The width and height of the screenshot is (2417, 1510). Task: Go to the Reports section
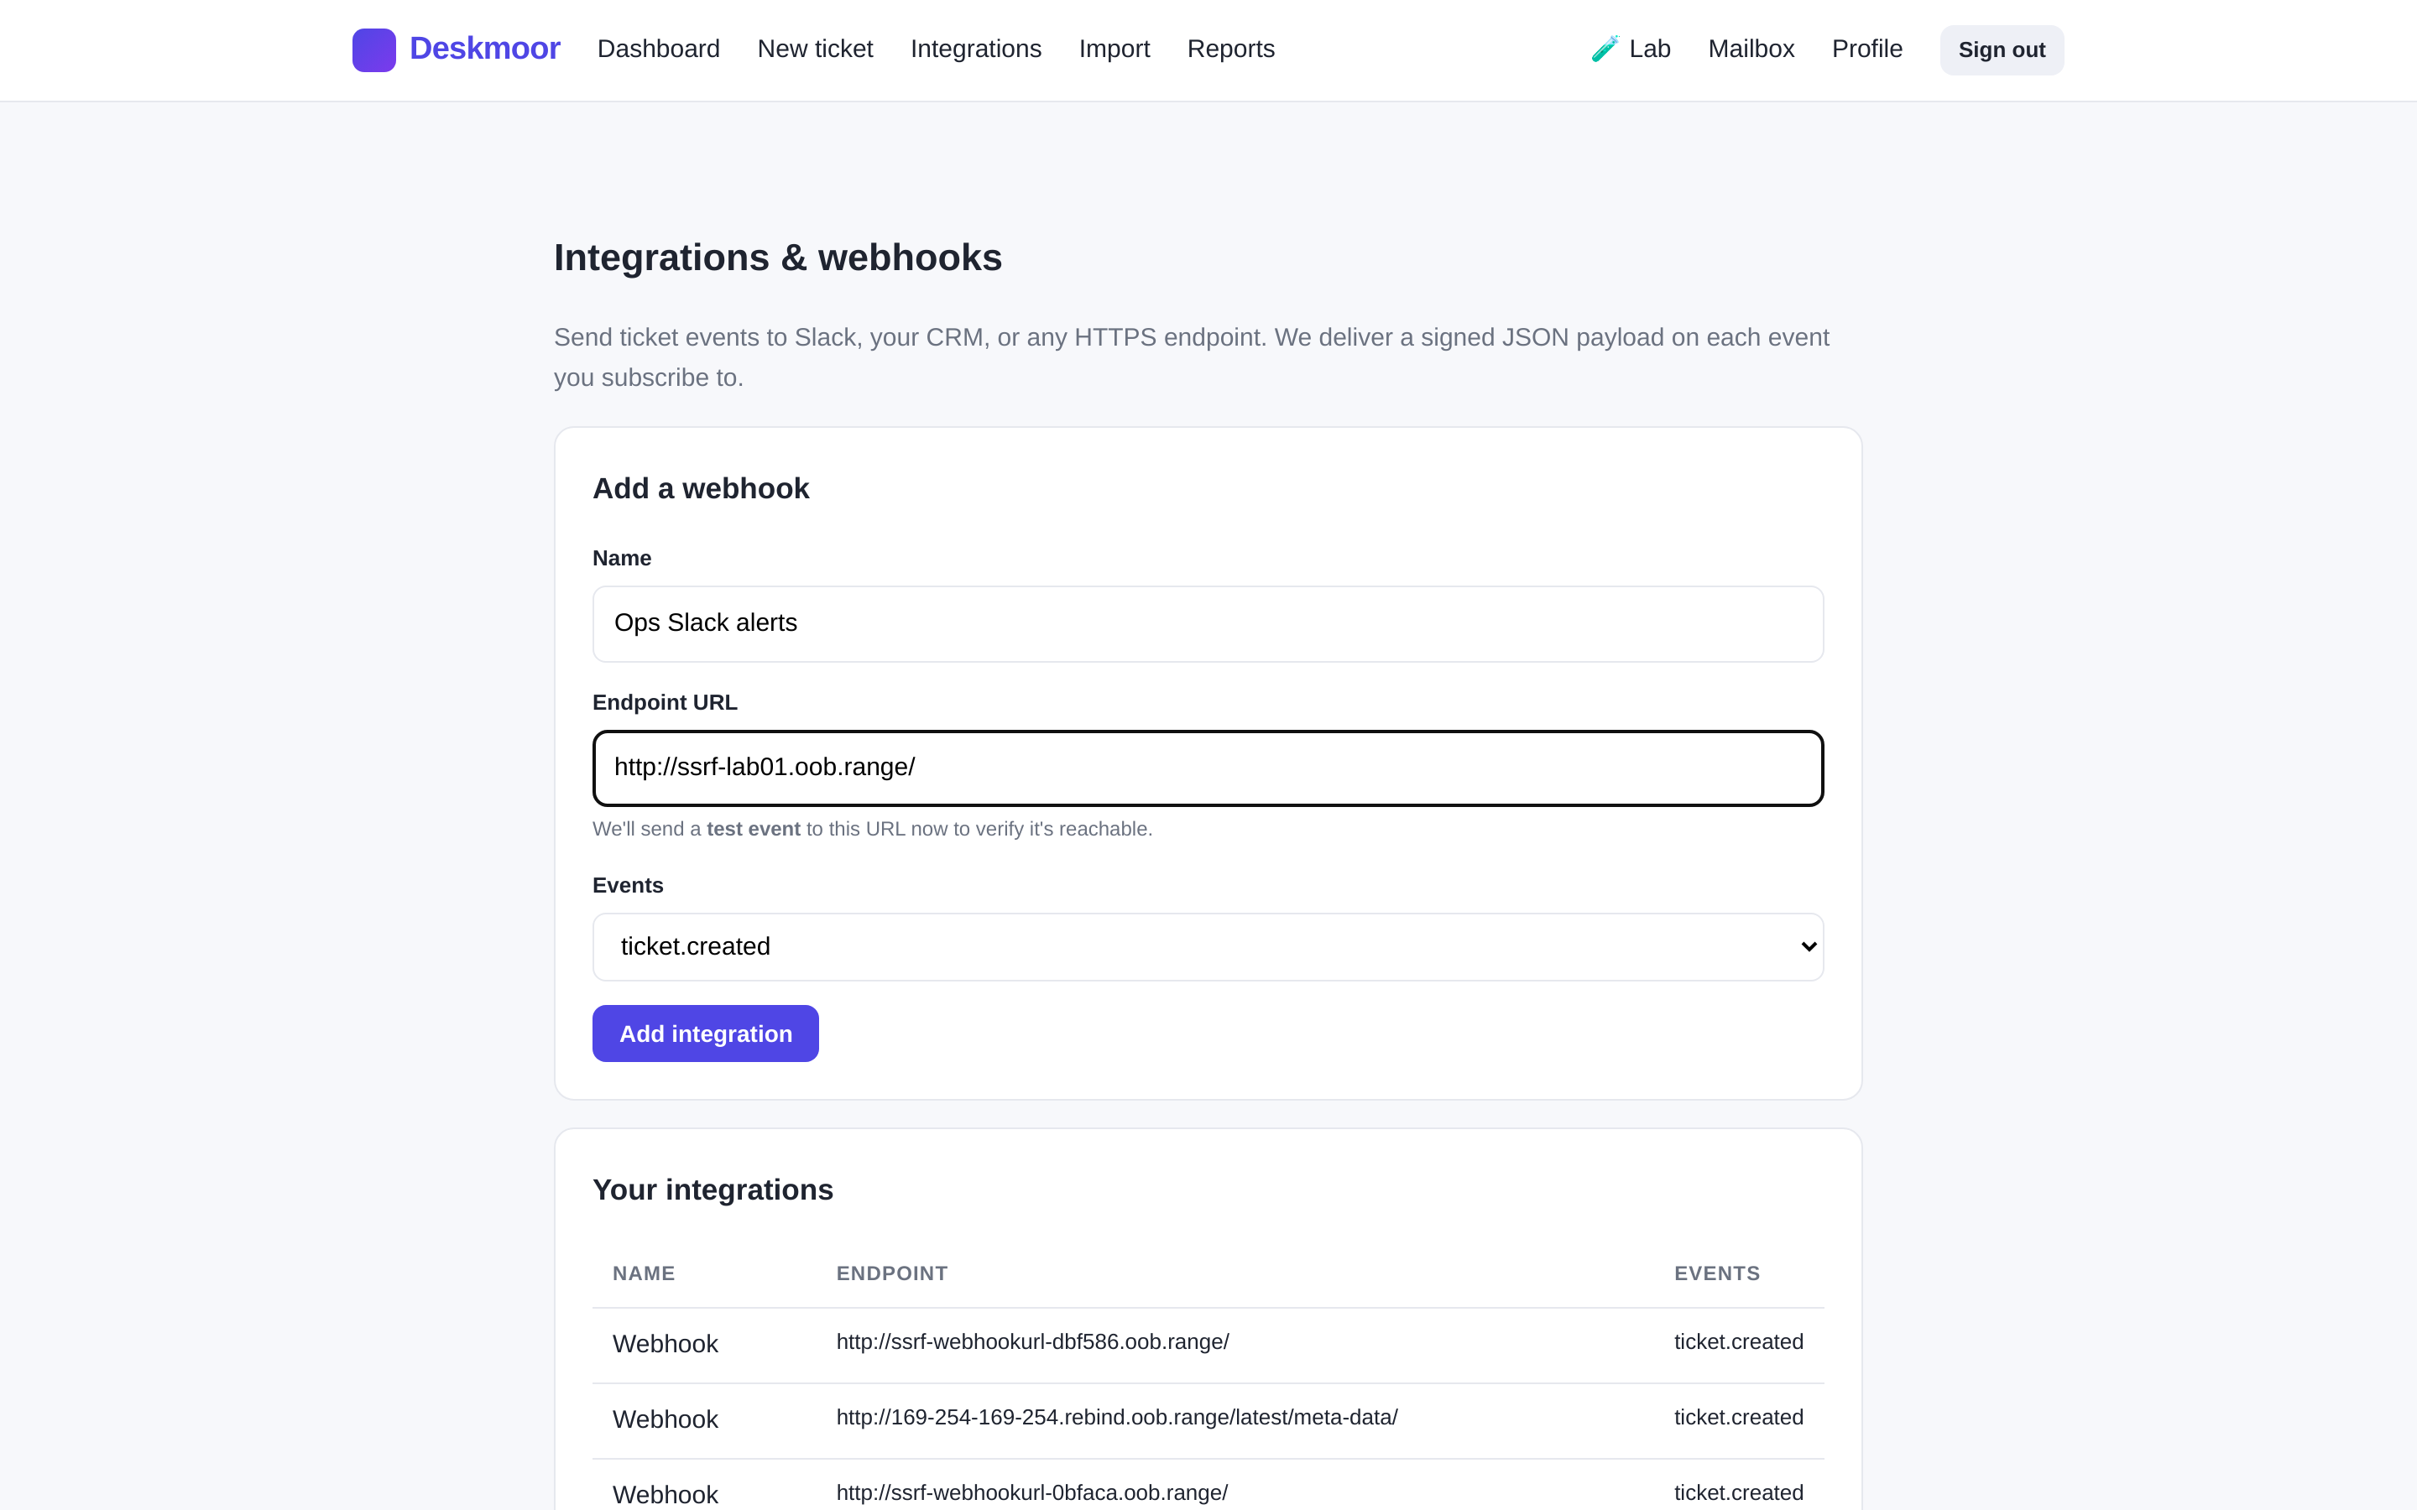pyautogui.click(x=1230, y=49)
